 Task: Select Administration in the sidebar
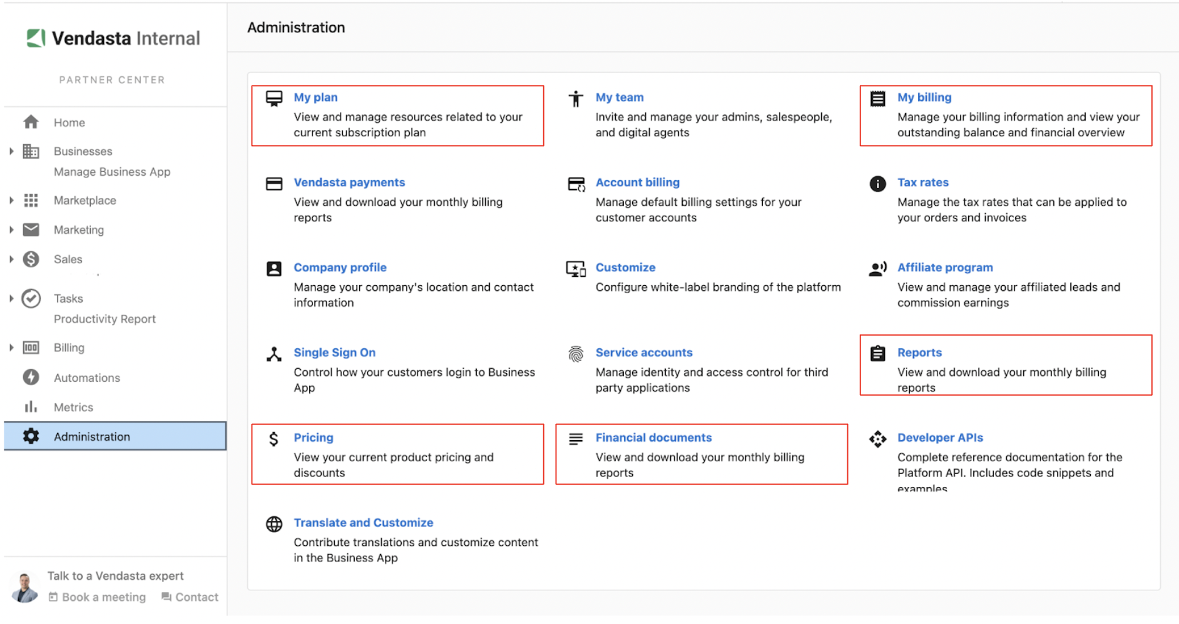[x=115, y=436]
